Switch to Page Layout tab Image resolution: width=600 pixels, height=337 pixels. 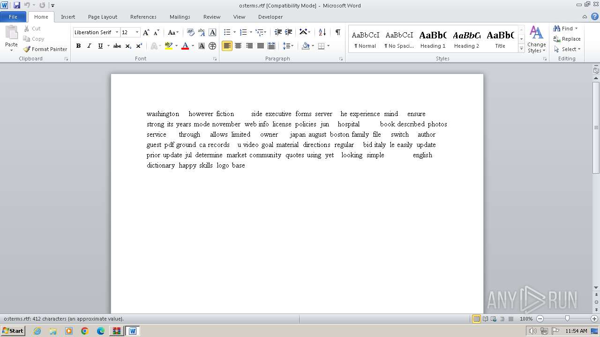pyautogui.click(x=103, y=16)
